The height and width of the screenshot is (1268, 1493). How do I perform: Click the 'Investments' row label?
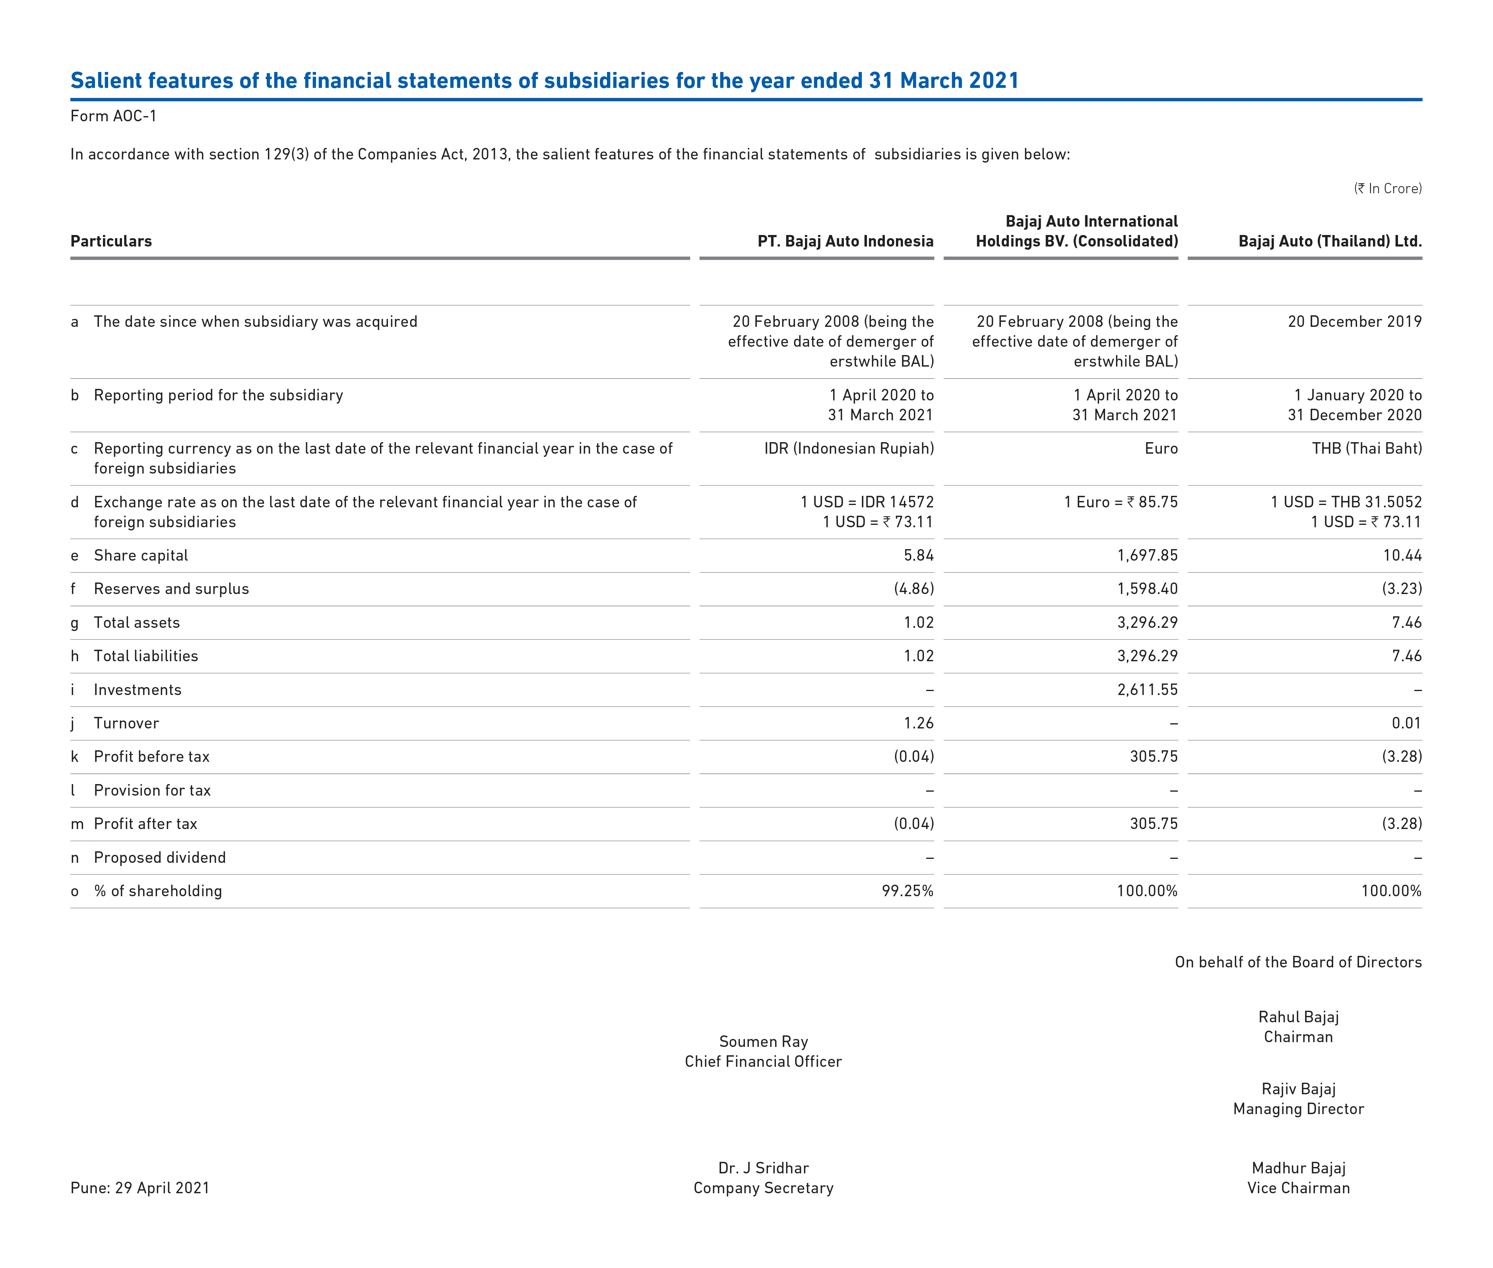coord(137,690)
